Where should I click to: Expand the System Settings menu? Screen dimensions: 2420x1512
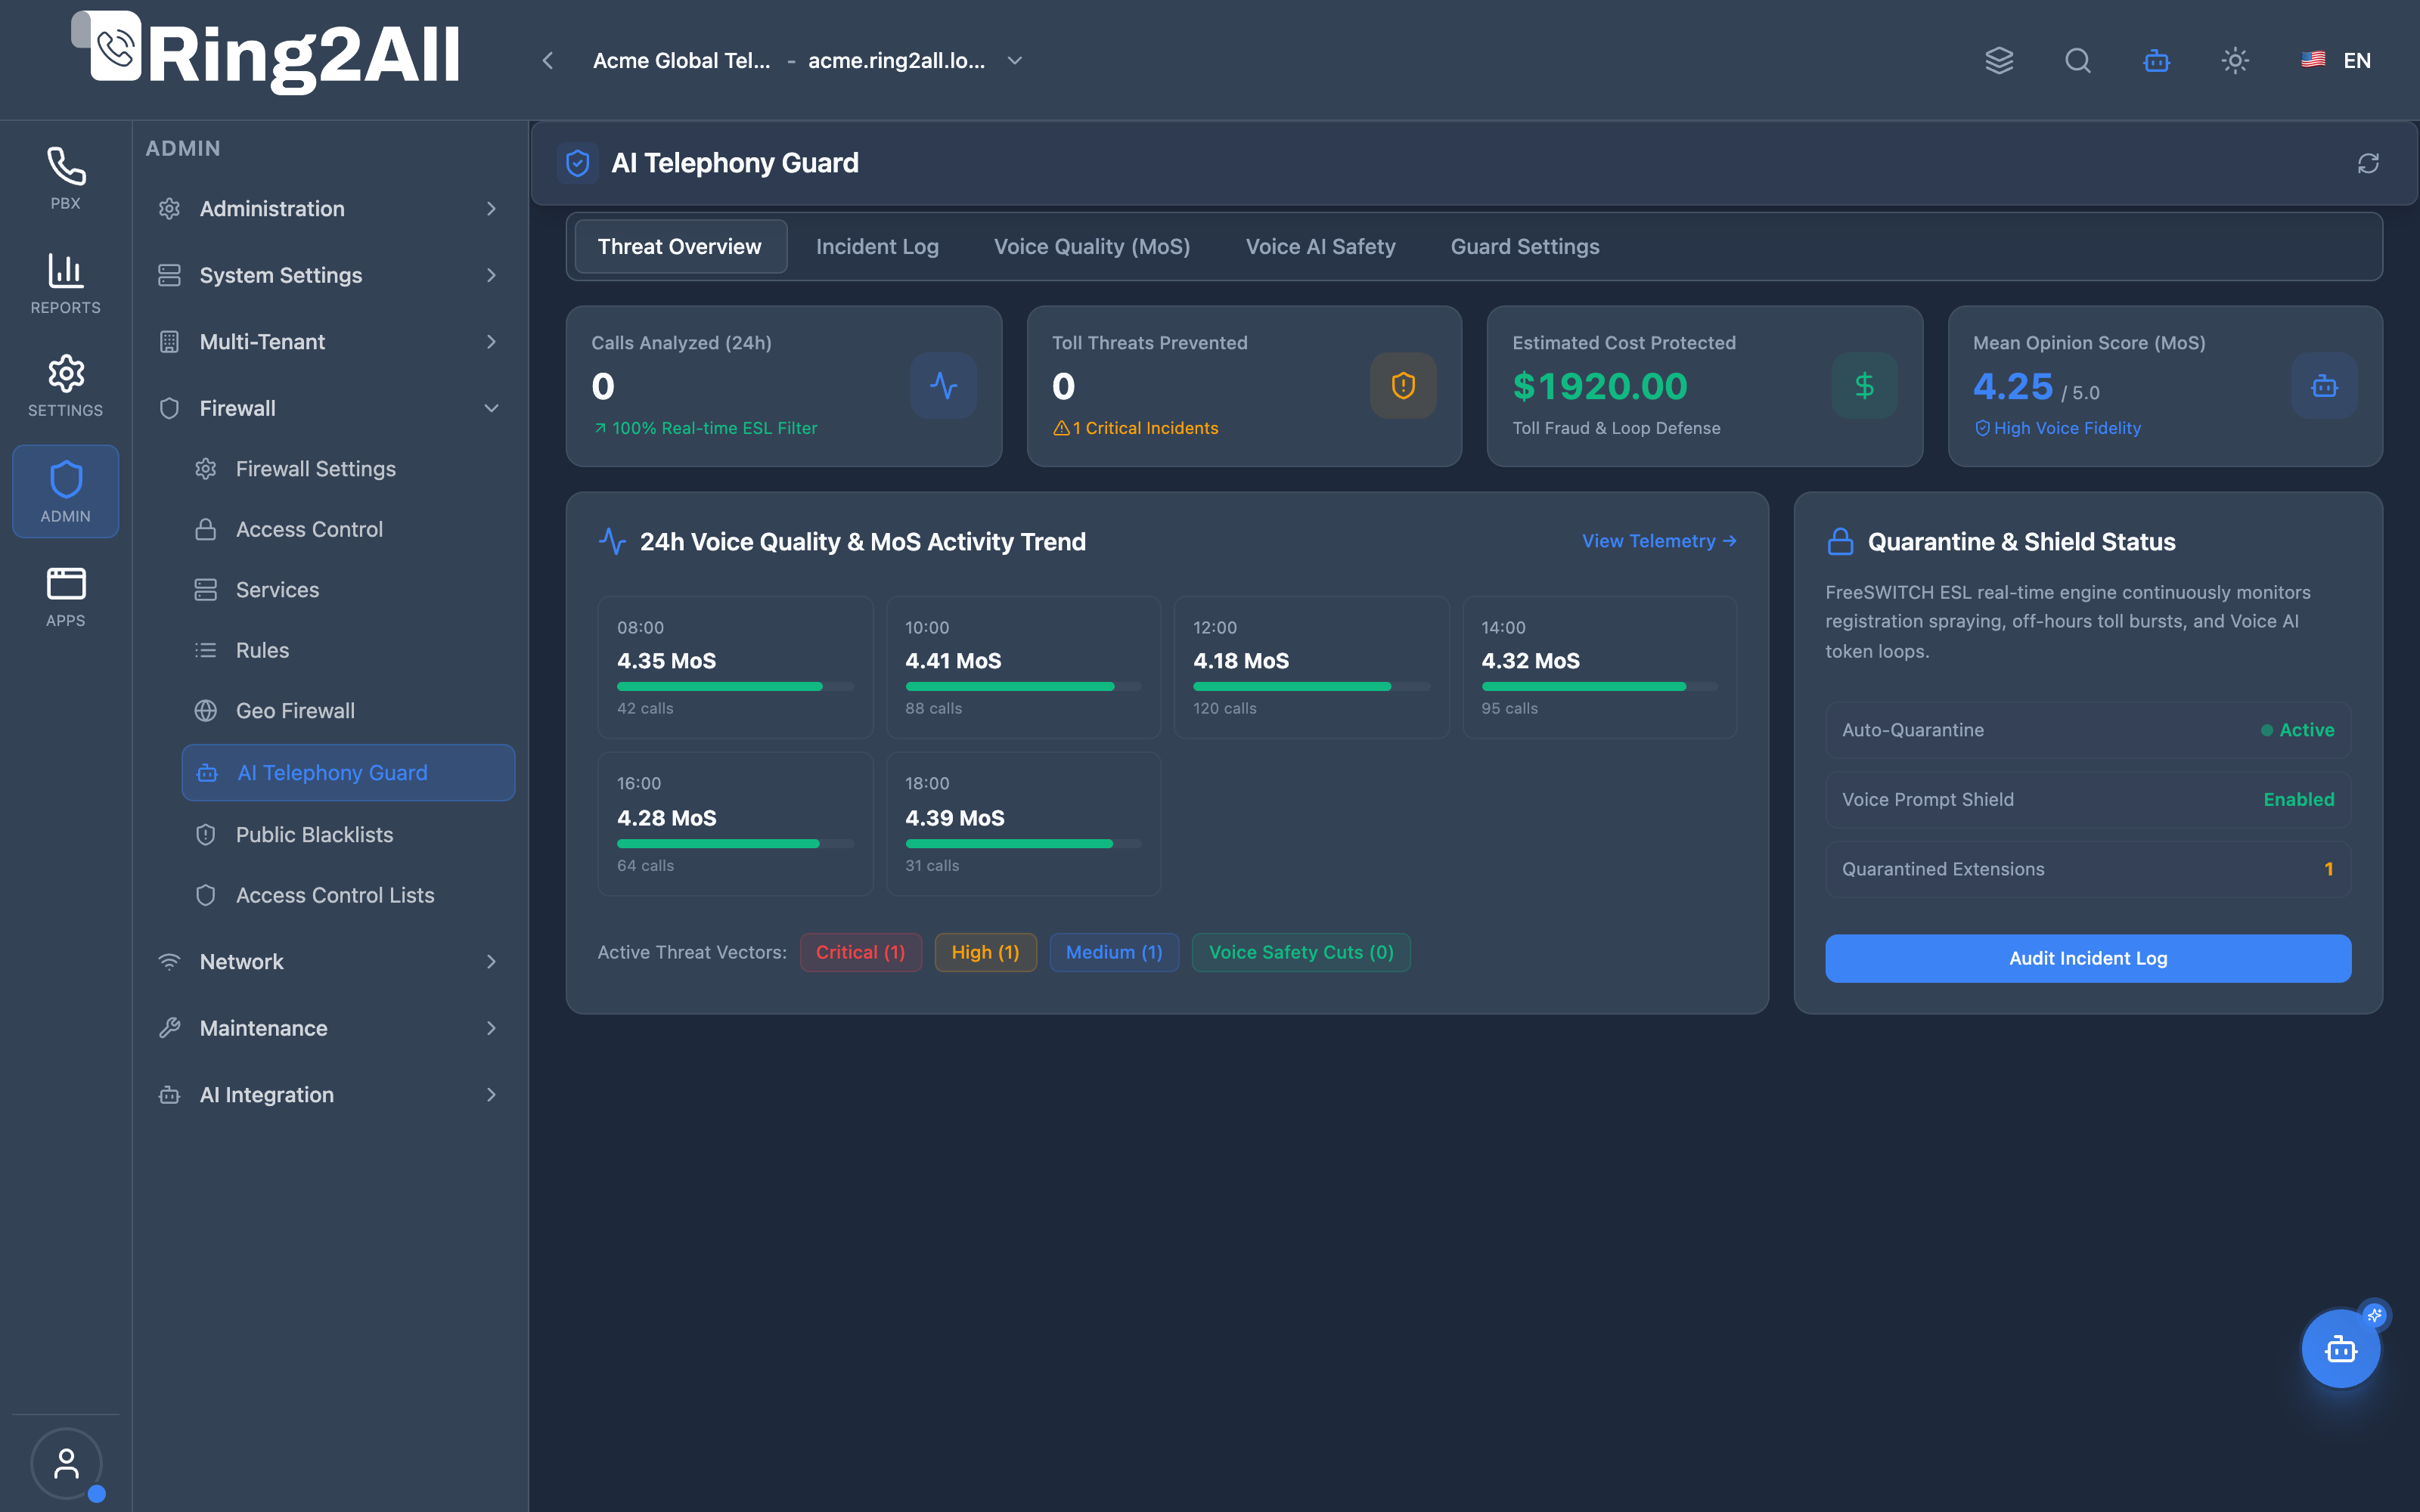(329, 275)
